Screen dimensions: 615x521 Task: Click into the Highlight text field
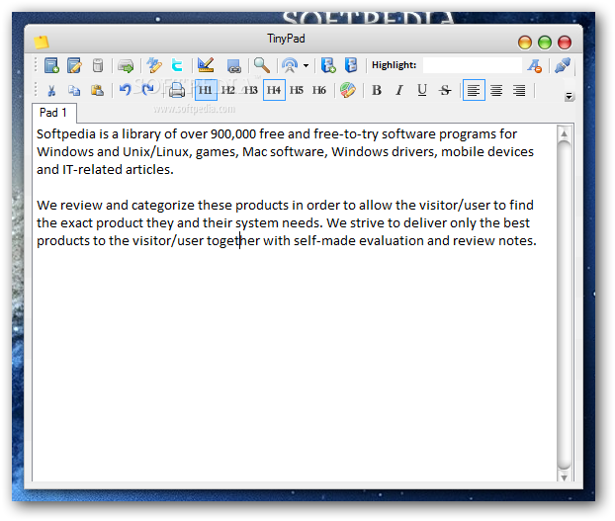coord(473,65)
